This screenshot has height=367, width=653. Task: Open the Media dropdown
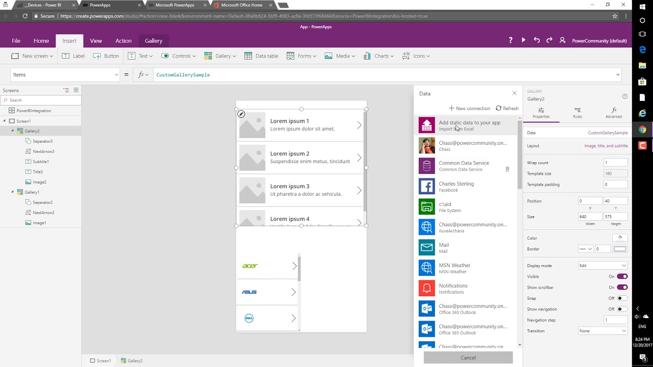[x=340, y=56]
